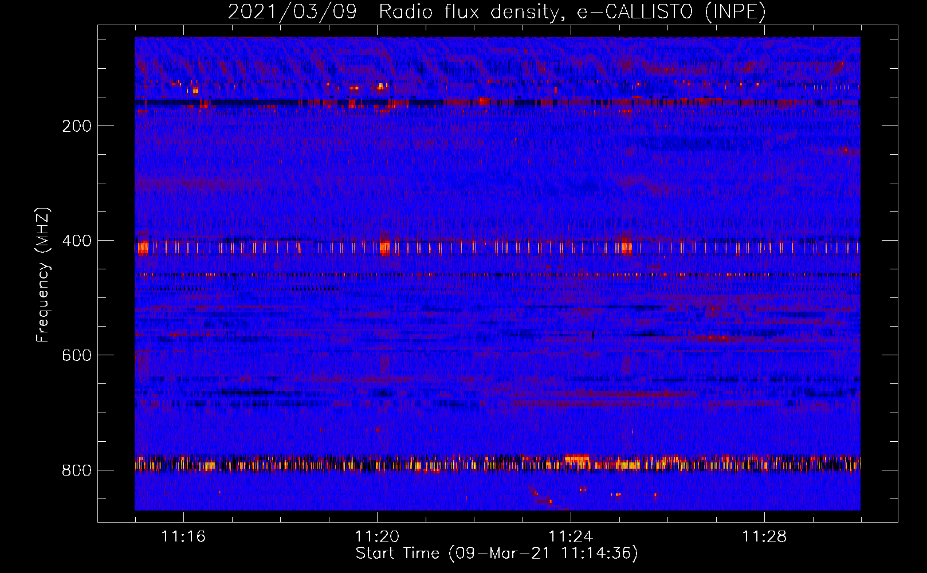Click the 11:20 time tick label
927x573 pixels.
click(377, 536)
